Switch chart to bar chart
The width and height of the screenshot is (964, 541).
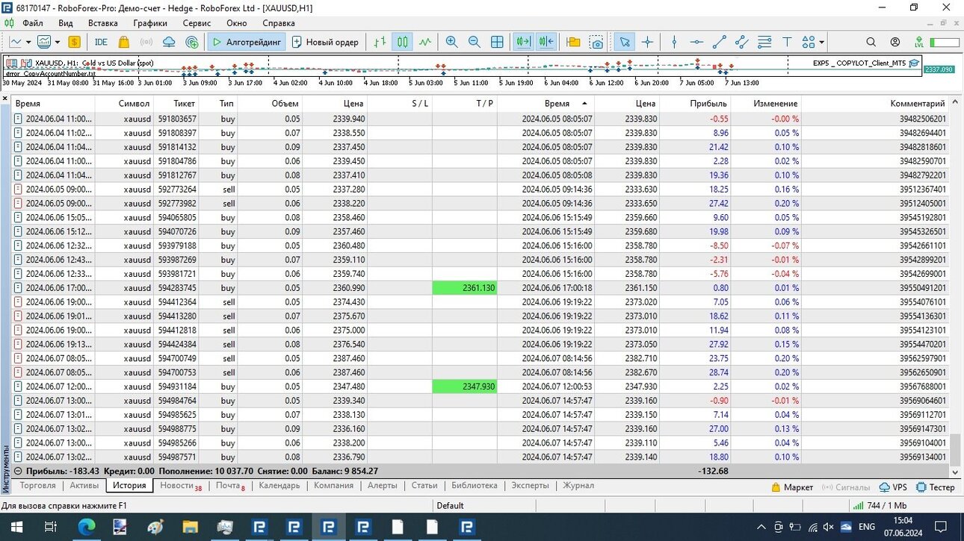[x=380, y=42]
